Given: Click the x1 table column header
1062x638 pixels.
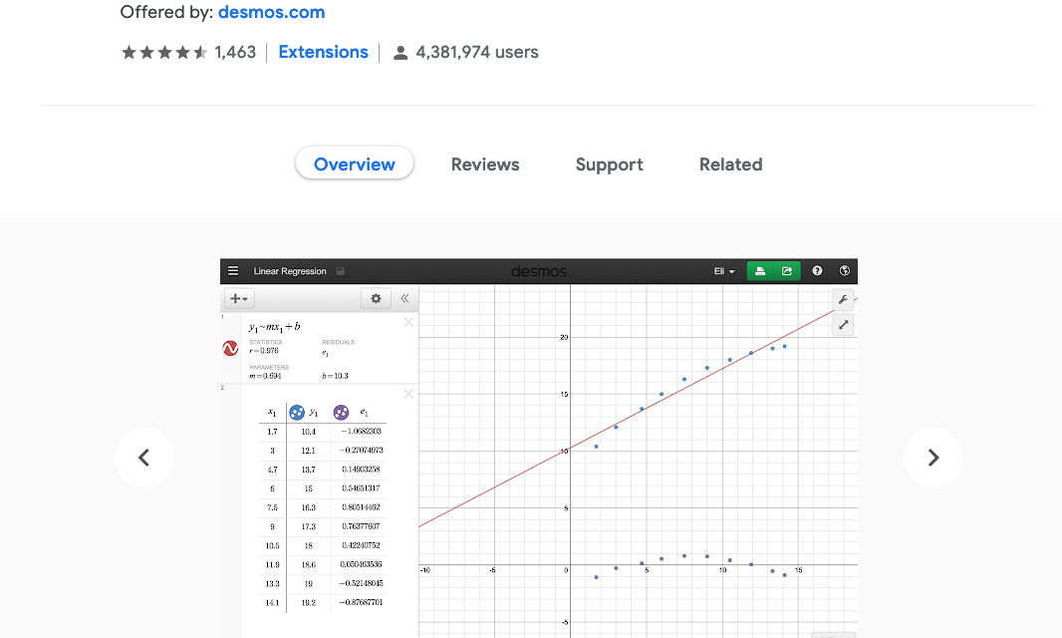Looking at the screenshot, I should pos(272,413).
